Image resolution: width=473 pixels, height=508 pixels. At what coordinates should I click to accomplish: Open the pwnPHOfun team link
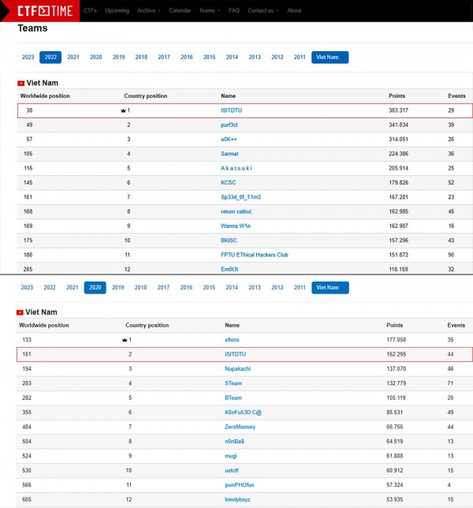[241, 484]
